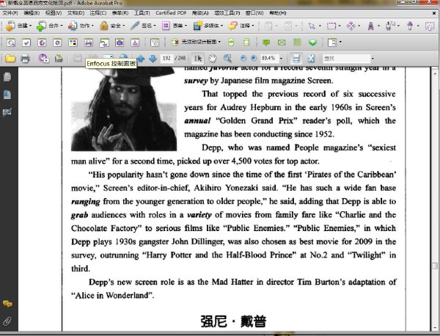Image resolution: width=440 pixels, height=336 pixels.
Task: Click the yellow open folder icon
Action: tap(10, 59)
